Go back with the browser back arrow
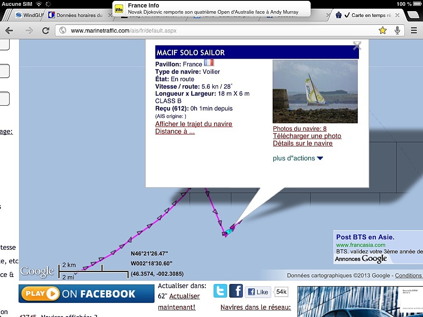The image size is (423, 317). [9, 31]
